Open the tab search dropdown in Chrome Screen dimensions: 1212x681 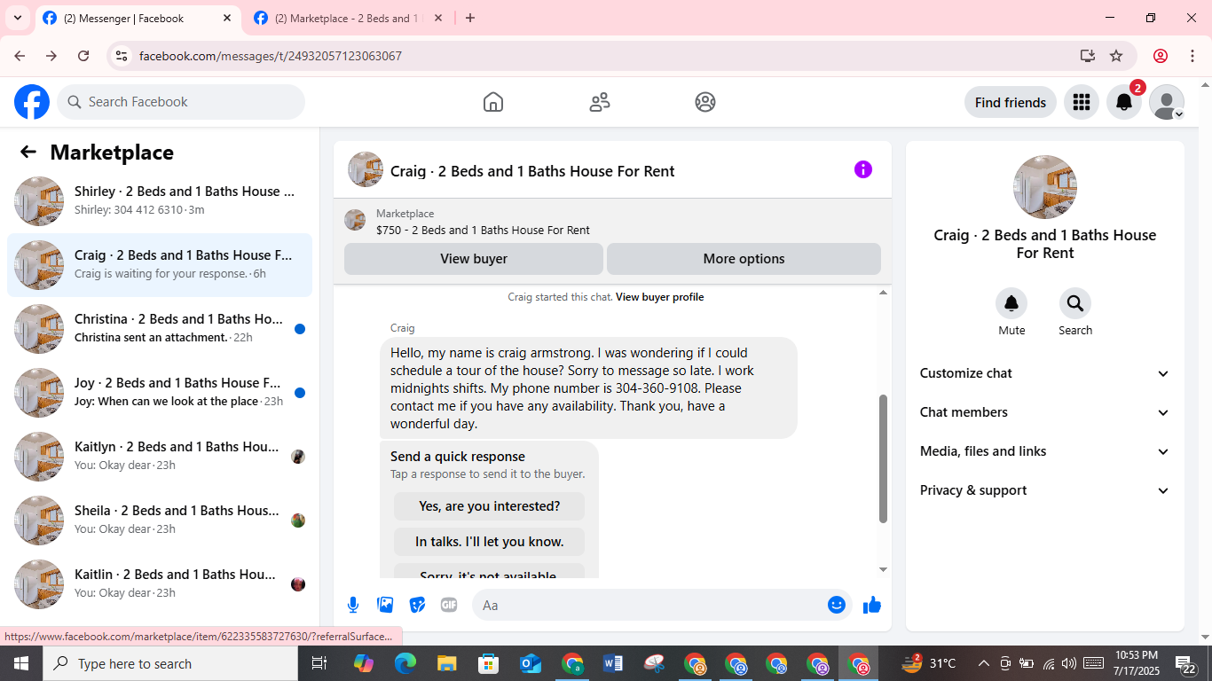pos(18,18)
